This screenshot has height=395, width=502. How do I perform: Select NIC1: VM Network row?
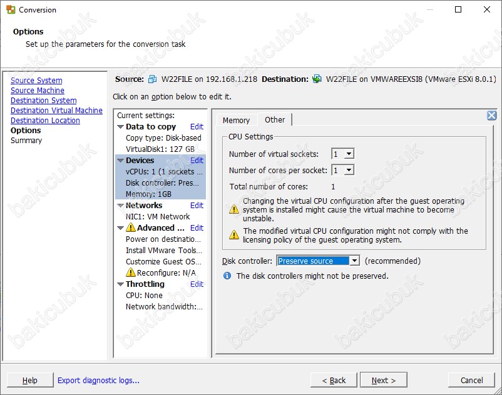click(158, 216)
